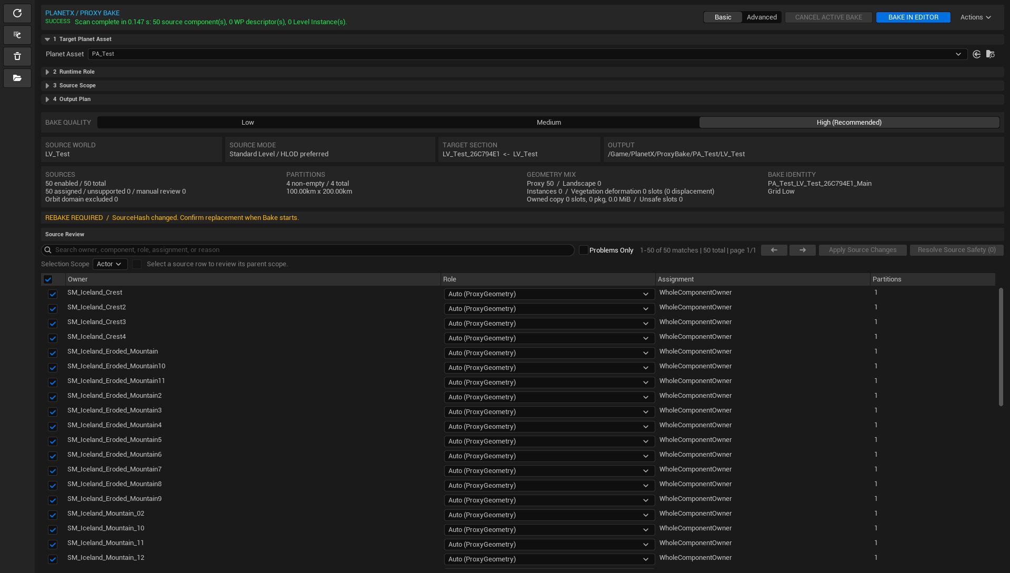Open the Role dropdown for SM_Iceland_Eroded_Mountain
Screen dimensions: 1010x573
(549, 353)
